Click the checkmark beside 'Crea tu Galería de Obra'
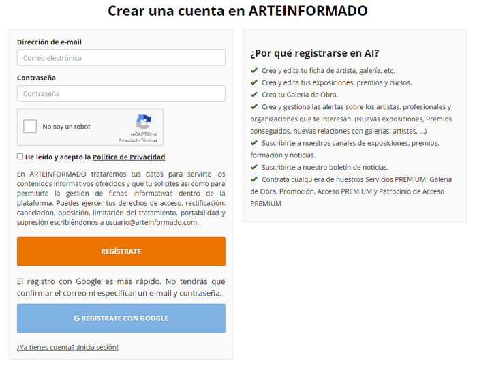 [254, 95]
